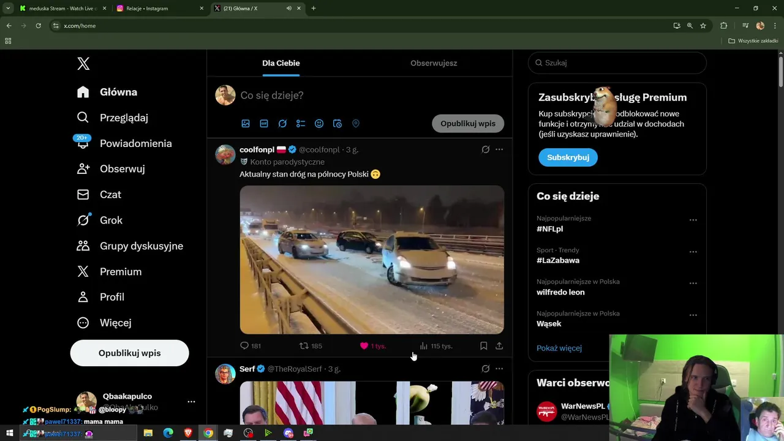This screenshot has width=784, height=441.
Task: Switch to the Dla Ciebie tab
Action: tap(281, 63)
